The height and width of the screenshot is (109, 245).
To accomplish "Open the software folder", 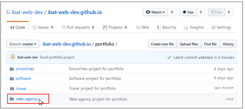I will coord(23,78).
